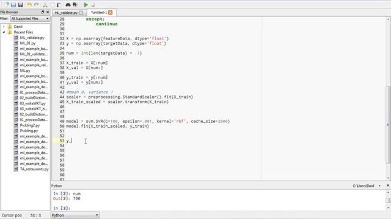Run the script with green play icon
Image resolution: width=391 pixels, height=219 pixels.
[x=86, y=5]
